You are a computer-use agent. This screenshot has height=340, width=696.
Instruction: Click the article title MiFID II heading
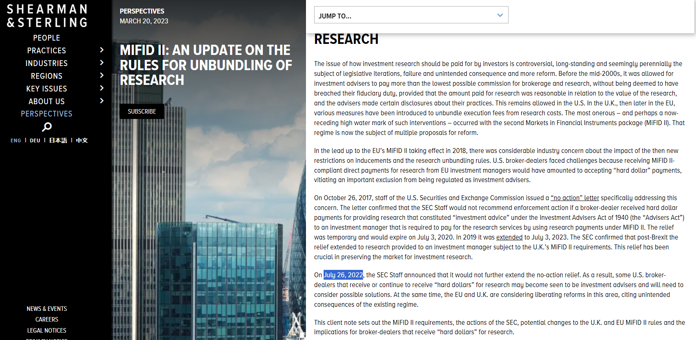pyautogui.click(x=206, y=65)
